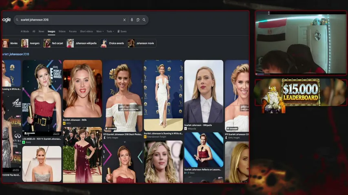Image resolution: width=348 pixels, height=195 pixels.
Task: Filter by the Johansson movie chip
Action: (x=142, y=43)
